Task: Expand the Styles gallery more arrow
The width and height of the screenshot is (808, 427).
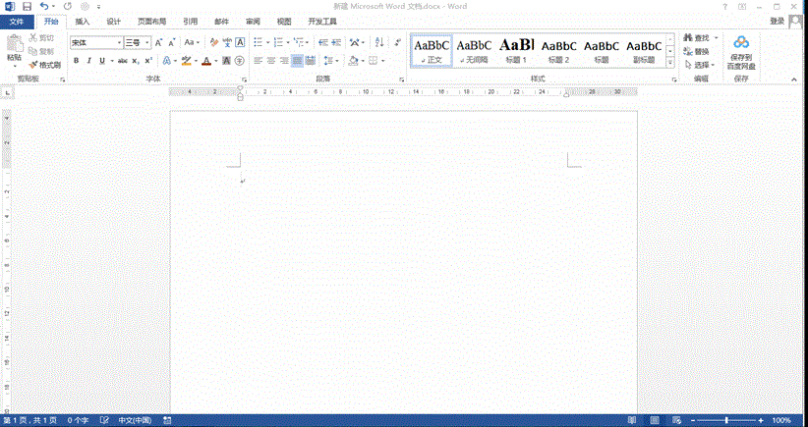Action: click(670, 63)
